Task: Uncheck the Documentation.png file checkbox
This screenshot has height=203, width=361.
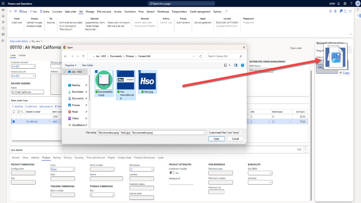Action: point(96,72)
